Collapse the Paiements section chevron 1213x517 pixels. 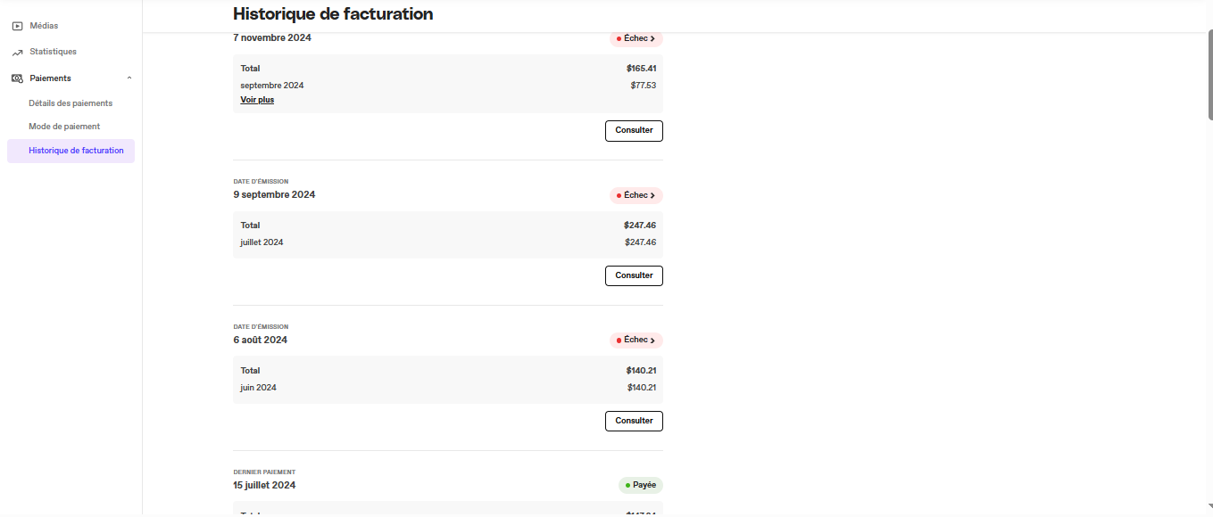(x=129, y=78)
